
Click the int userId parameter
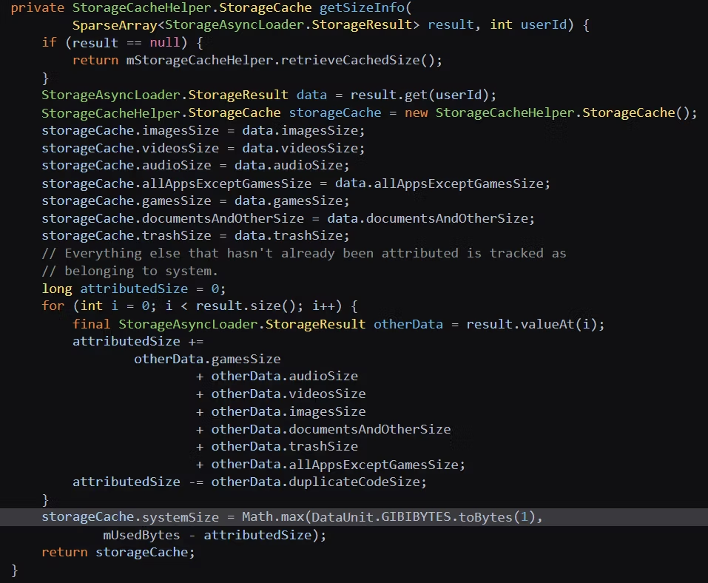click(528, 24)
